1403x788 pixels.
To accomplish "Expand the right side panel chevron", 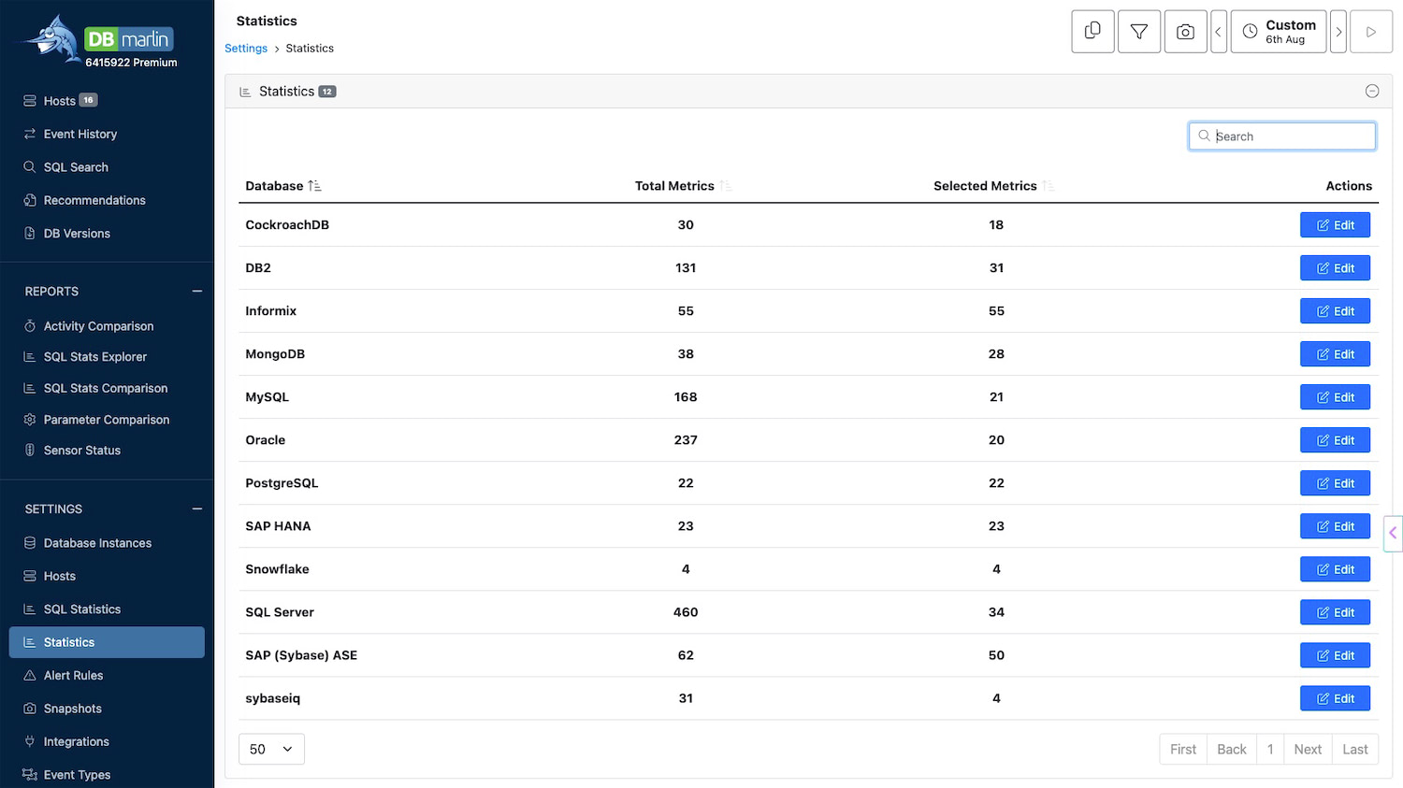I will pos(1393,533).
